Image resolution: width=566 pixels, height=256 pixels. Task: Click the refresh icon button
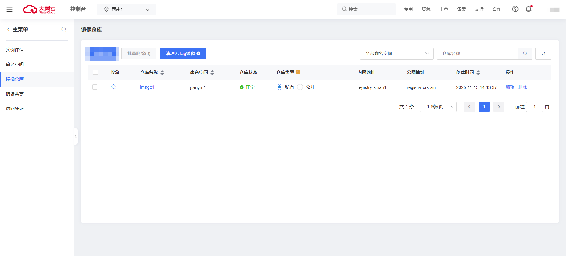pos(543,54)
